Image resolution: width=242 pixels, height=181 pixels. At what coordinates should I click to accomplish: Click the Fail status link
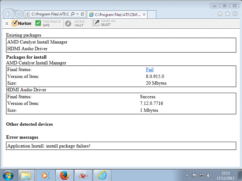pyautogui.click(x=149, y=70)
